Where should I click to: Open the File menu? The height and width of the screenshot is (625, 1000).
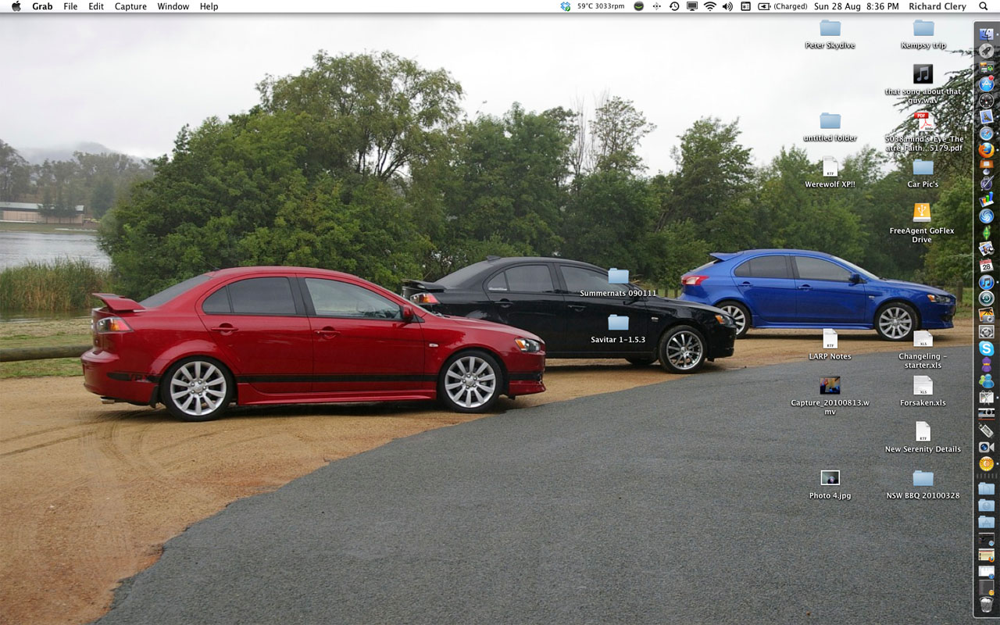70,6
